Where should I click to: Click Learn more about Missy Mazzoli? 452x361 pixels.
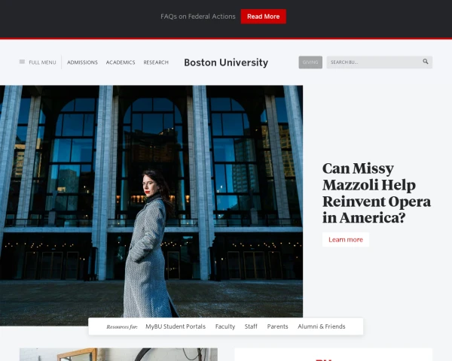(346, 239)
